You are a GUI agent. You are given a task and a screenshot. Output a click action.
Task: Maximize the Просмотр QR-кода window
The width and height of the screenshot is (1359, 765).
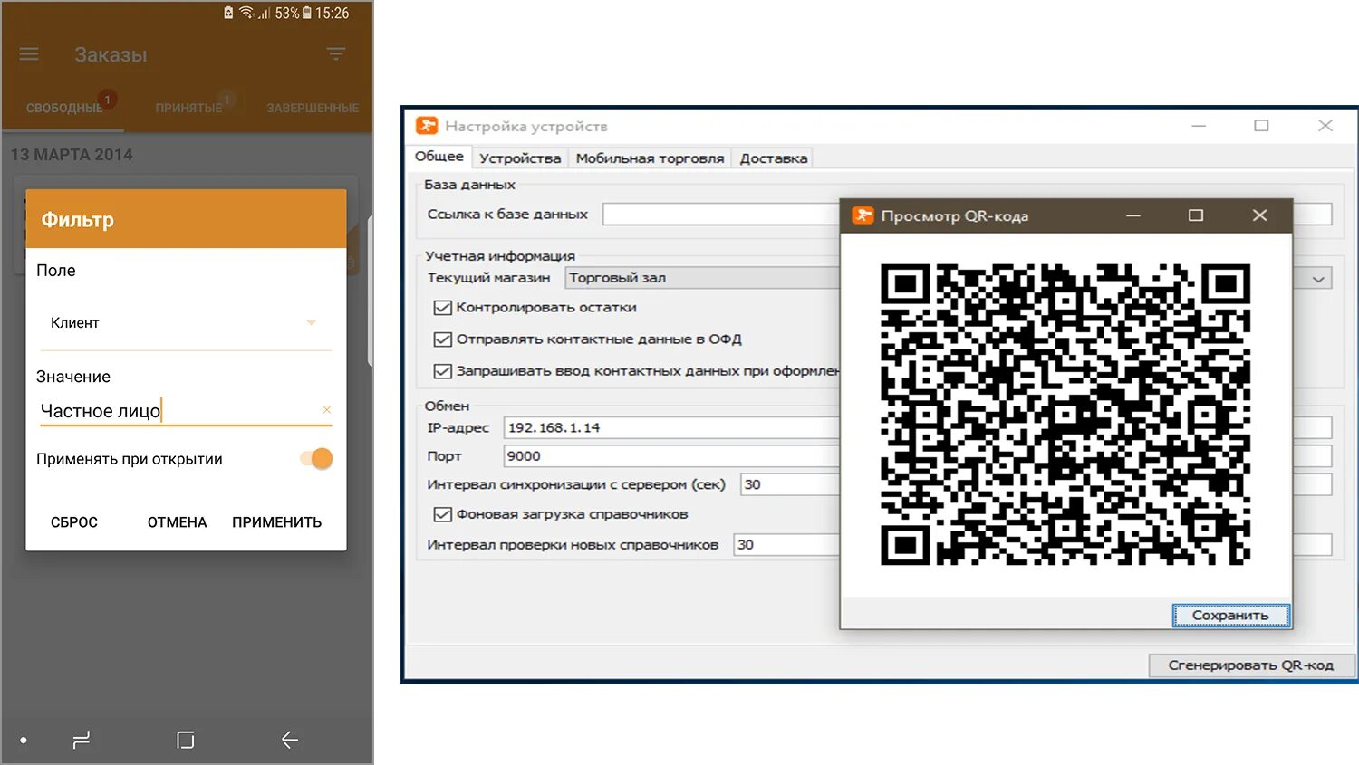(1196, 215)
